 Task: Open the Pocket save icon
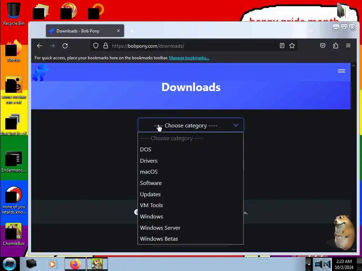[x=323, y=46]
